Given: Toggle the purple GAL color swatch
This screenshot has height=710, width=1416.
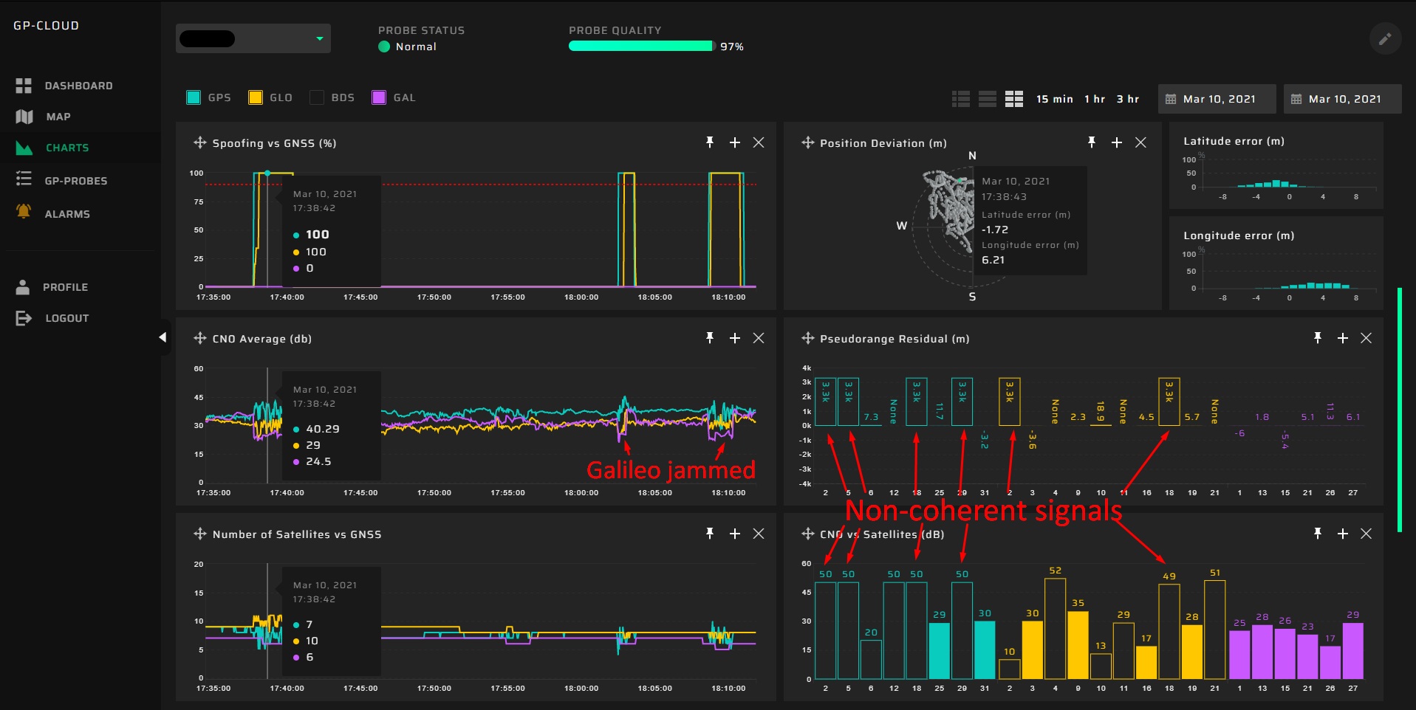Looking at the screenshot, I should click(x=379, y=97).
